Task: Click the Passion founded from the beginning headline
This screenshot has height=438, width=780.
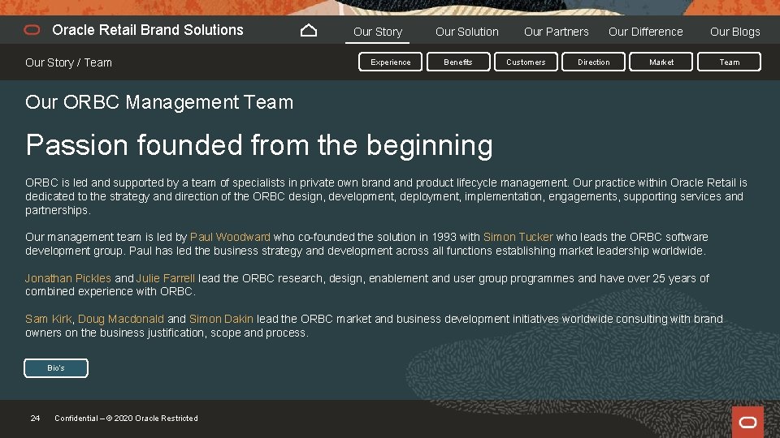Action: pyautogui.click(x=259, y=145)
